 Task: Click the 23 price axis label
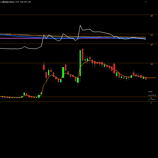(x=151, y=16)
